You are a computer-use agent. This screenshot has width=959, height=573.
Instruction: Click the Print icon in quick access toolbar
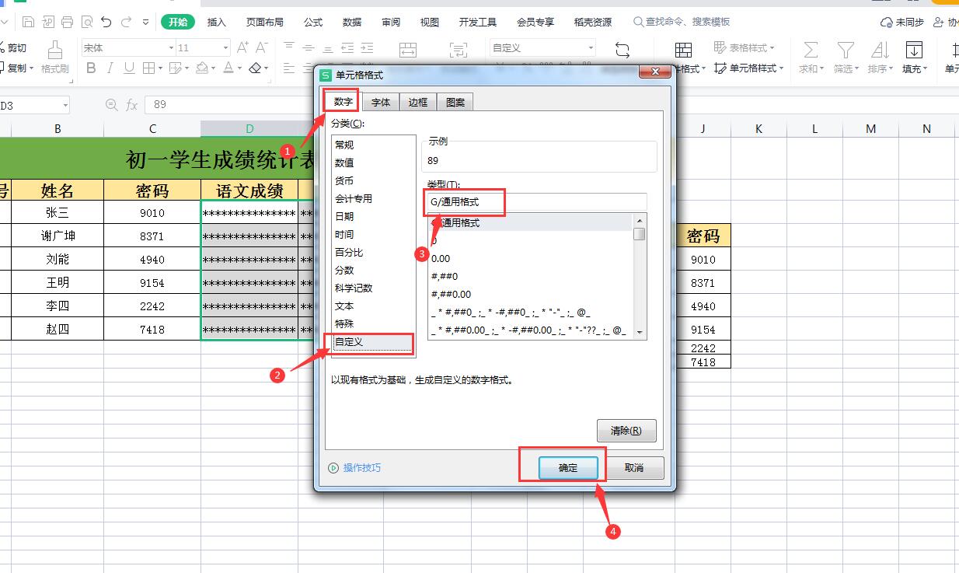point(68,22)
